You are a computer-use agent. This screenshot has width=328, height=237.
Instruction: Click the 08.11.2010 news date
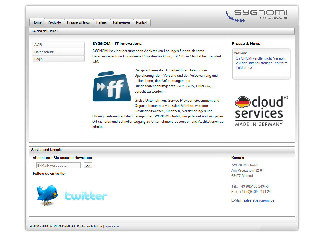[x=240, y=53]
